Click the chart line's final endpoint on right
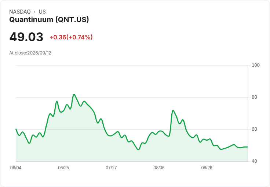The width and height of the screenshot is (270, 187). click(x=248, y=147)
